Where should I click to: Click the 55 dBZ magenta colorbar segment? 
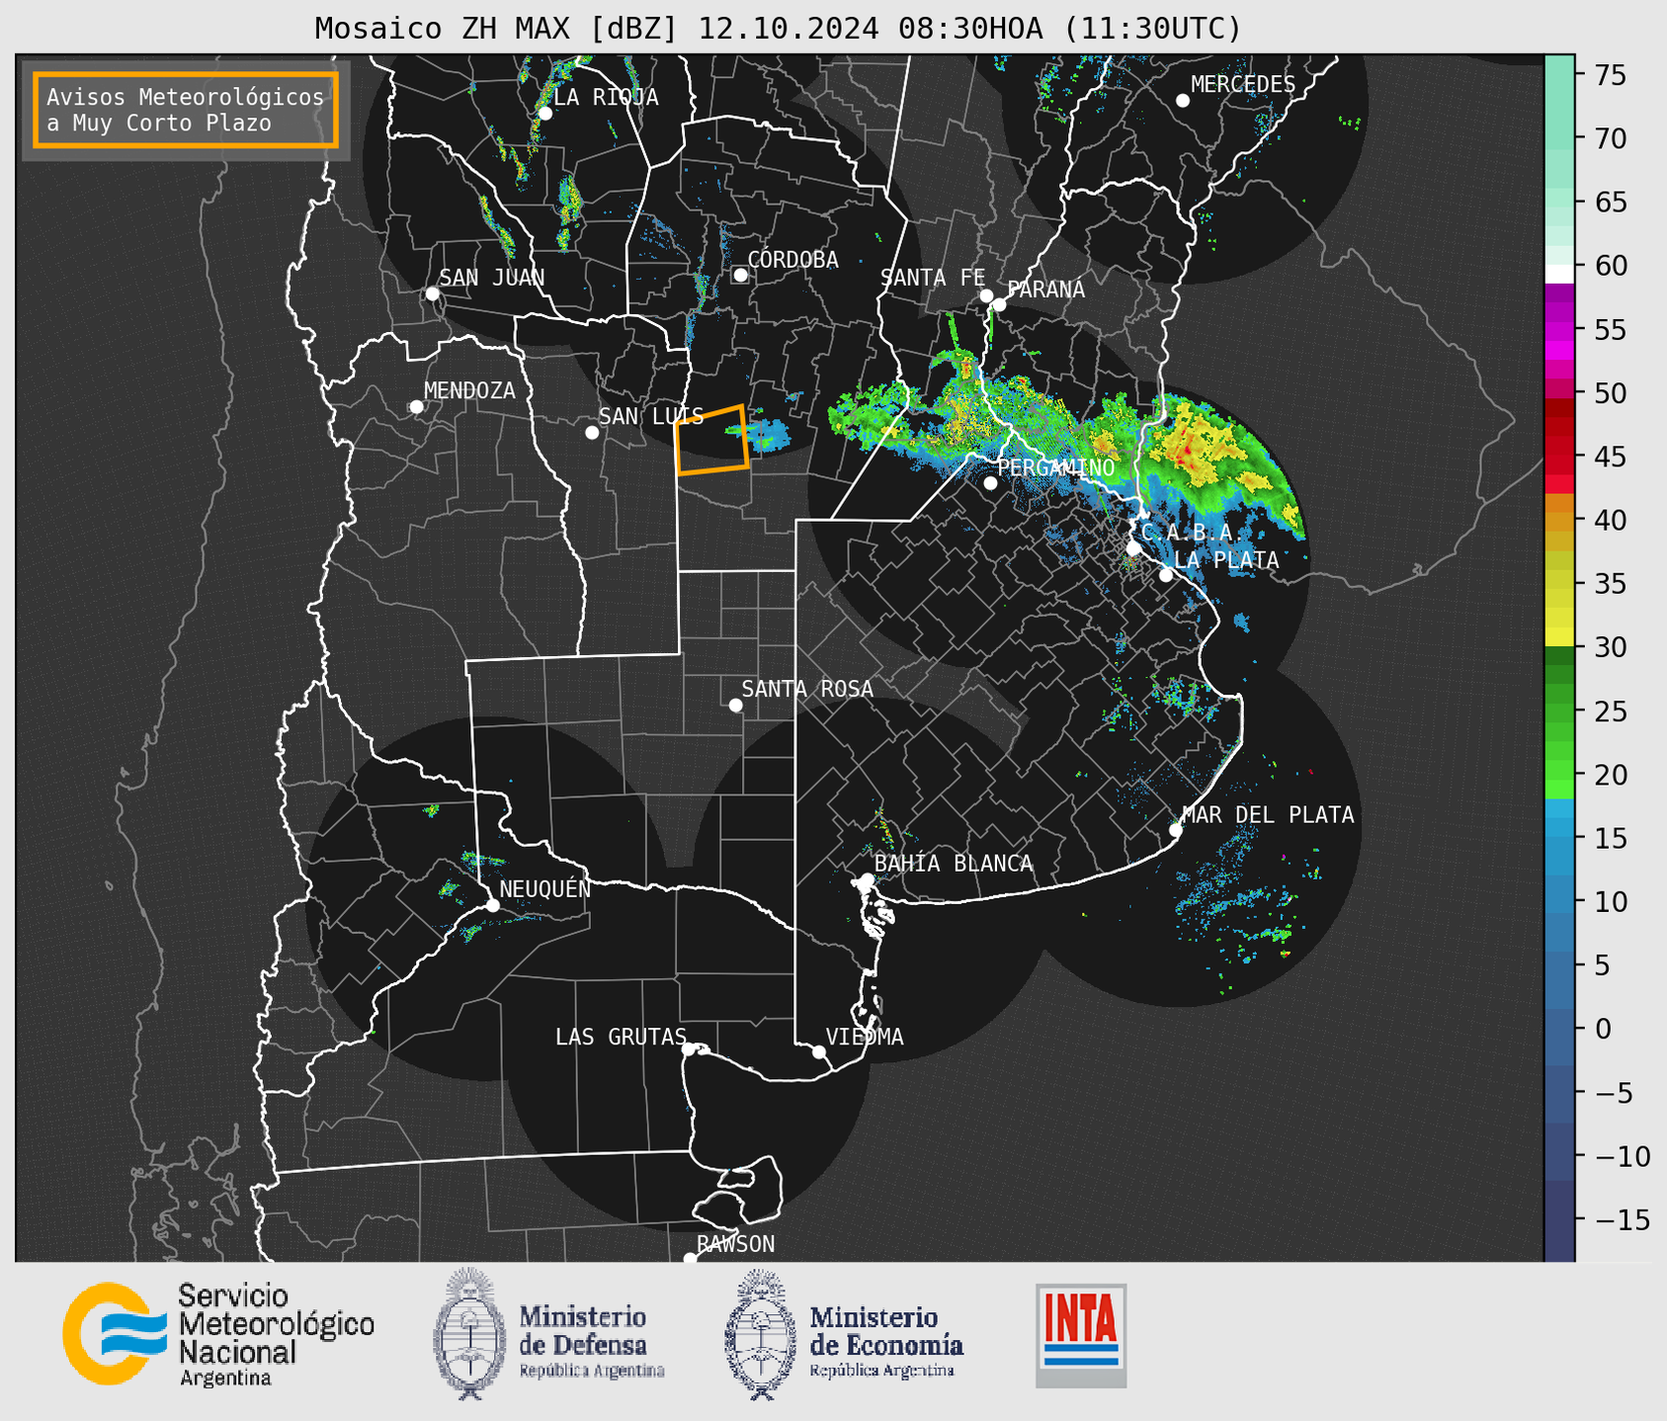tap(1558, 329)
